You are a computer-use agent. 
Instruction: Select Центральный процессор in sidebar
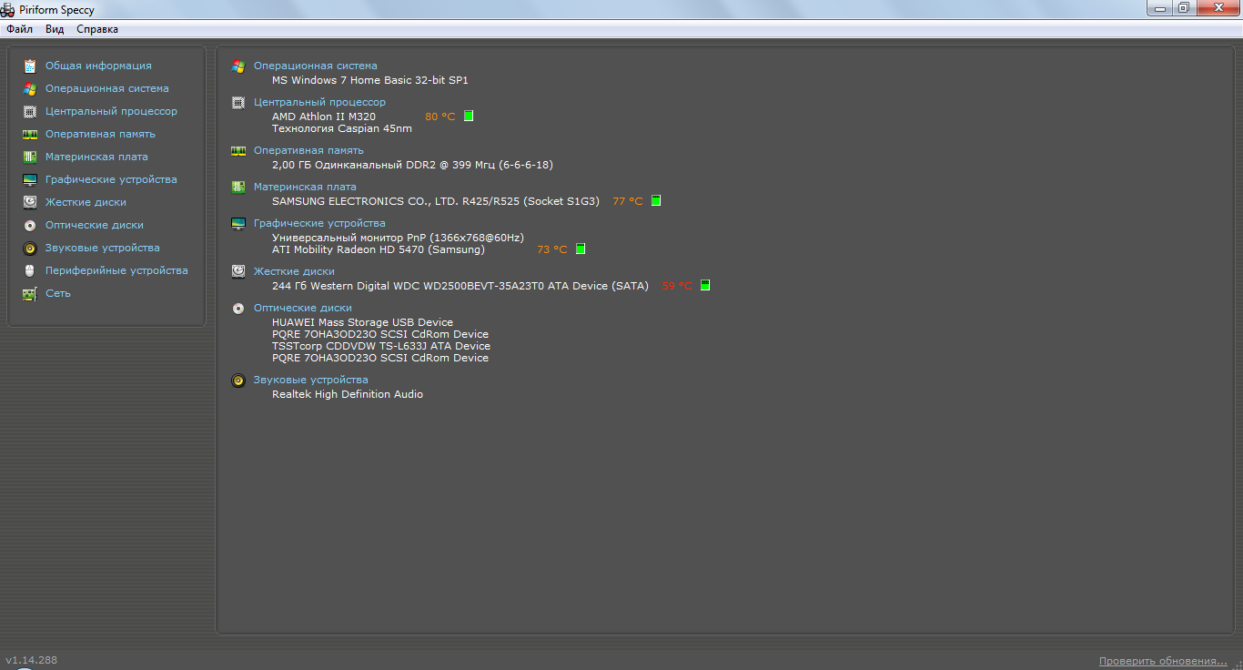point(111,111)
